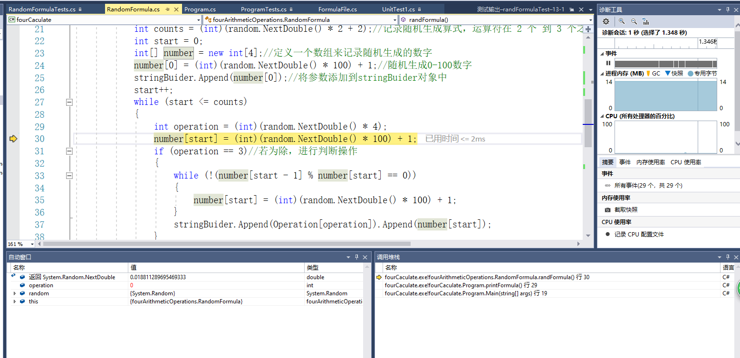Toggle 快照 legend marker in memory graph

point(667,74)
